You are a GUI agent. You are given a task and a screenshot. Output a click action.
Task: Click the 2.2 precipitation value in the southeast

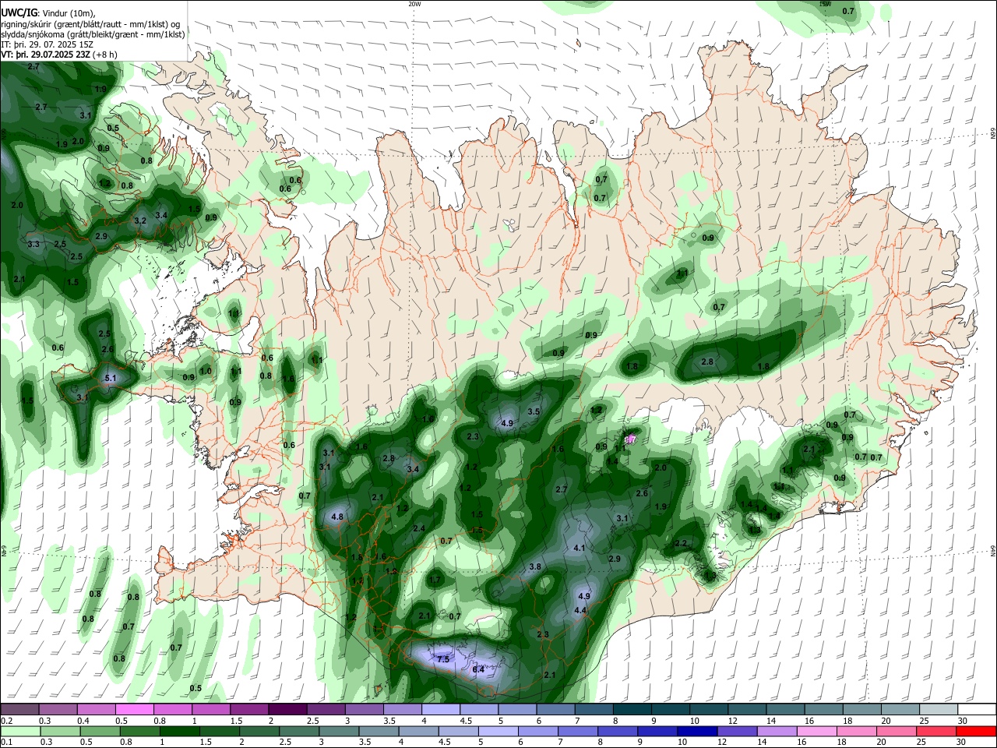(x=680, y=543)
